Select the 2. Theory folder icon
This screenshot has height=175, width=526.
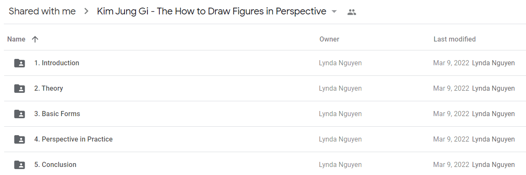point(20,89)
